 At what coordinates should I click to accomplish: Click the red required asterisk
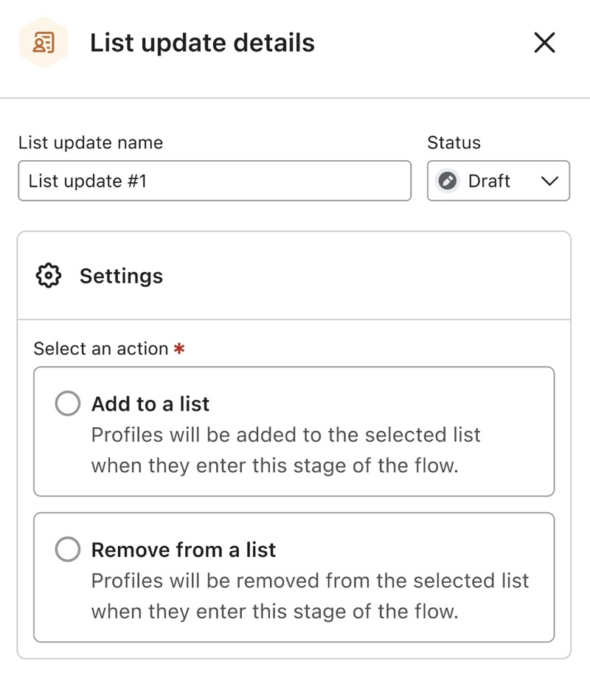179,349
